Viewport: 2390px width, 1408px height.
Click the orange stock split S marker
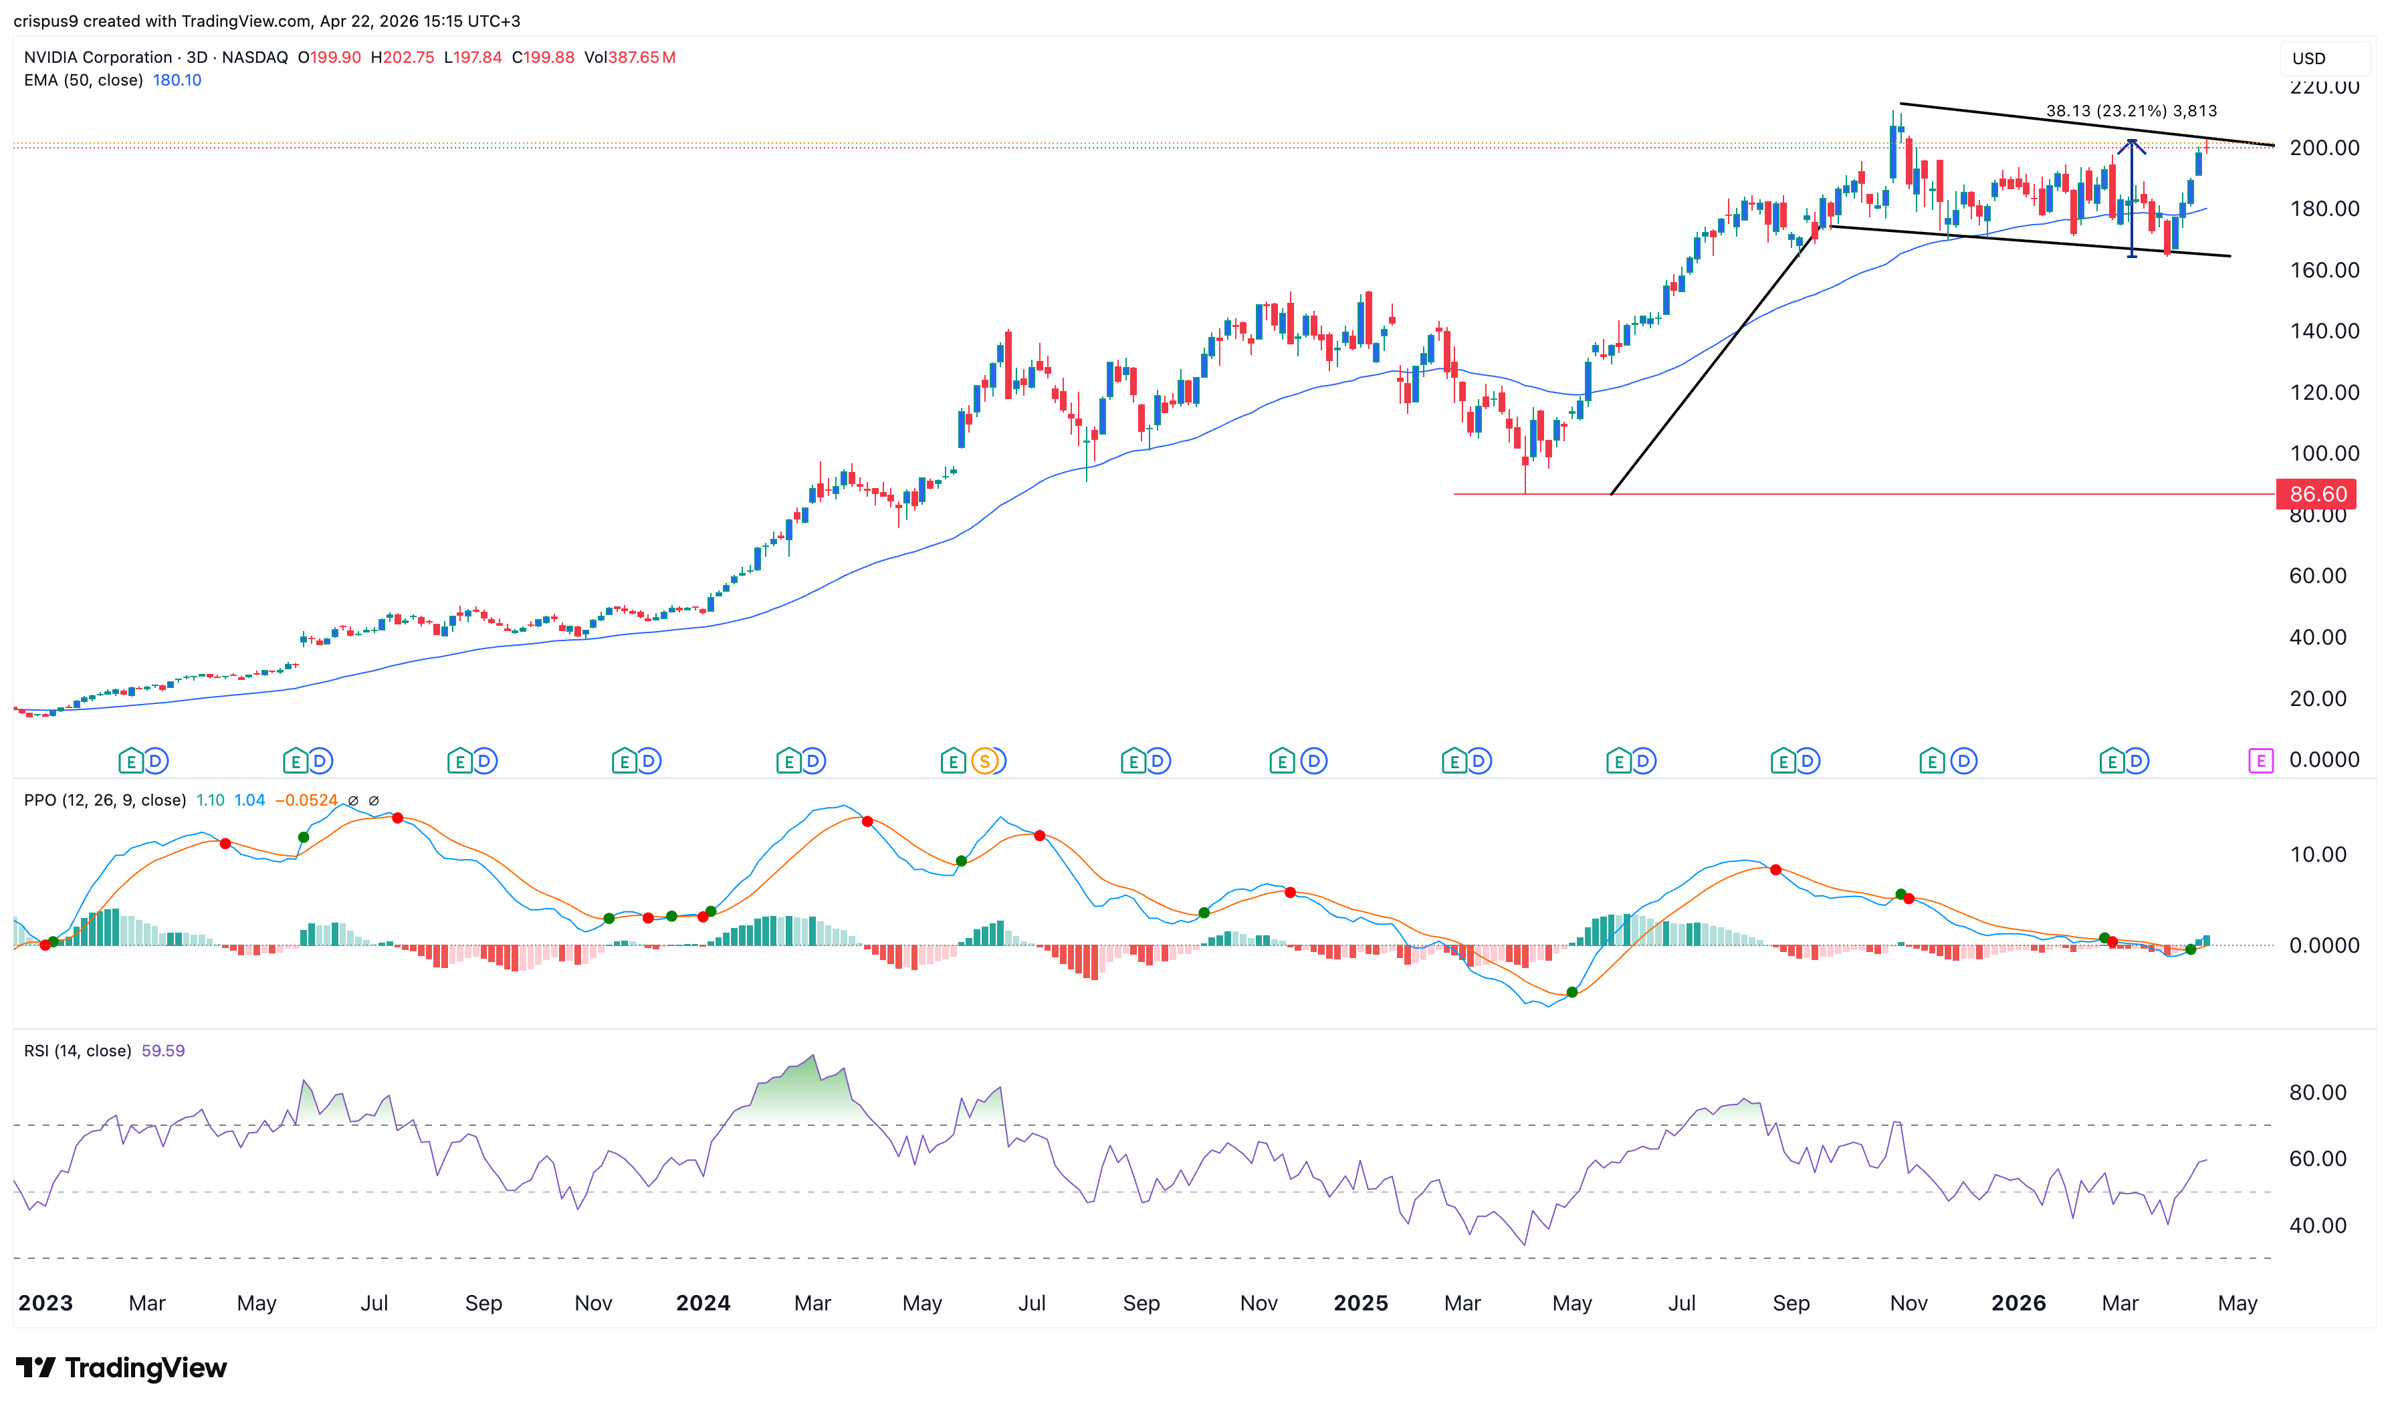985,761
